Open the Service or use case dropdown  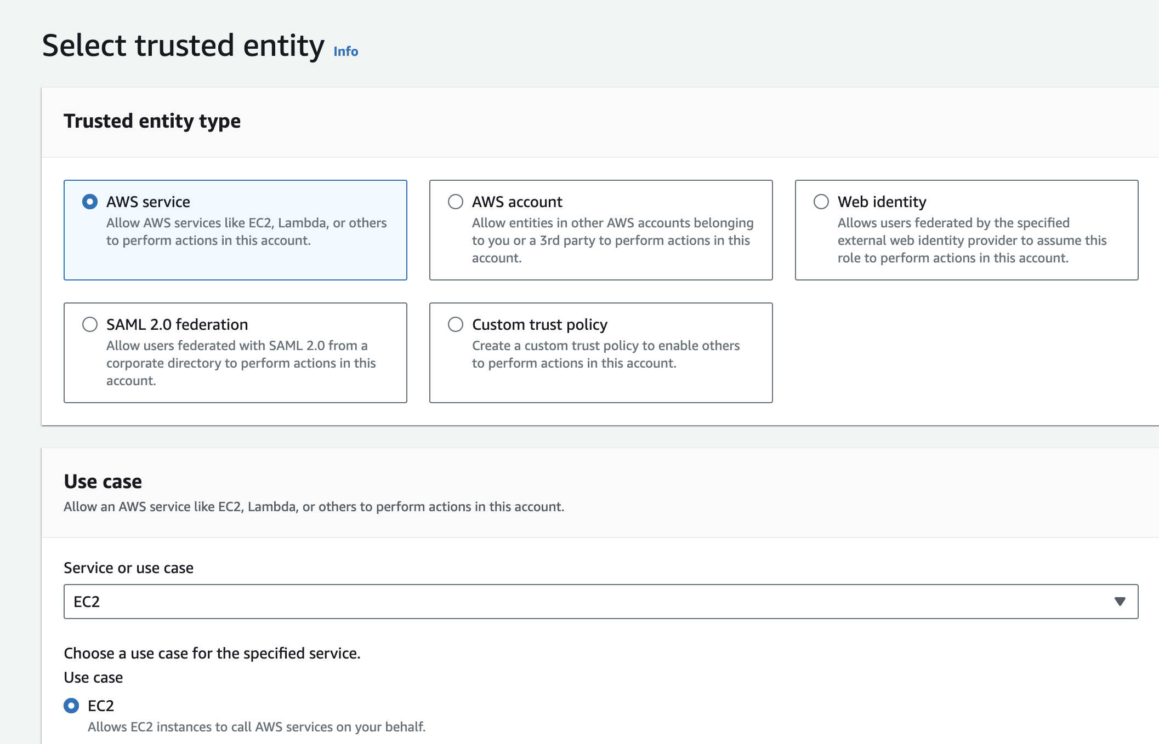tap(601, 602)
